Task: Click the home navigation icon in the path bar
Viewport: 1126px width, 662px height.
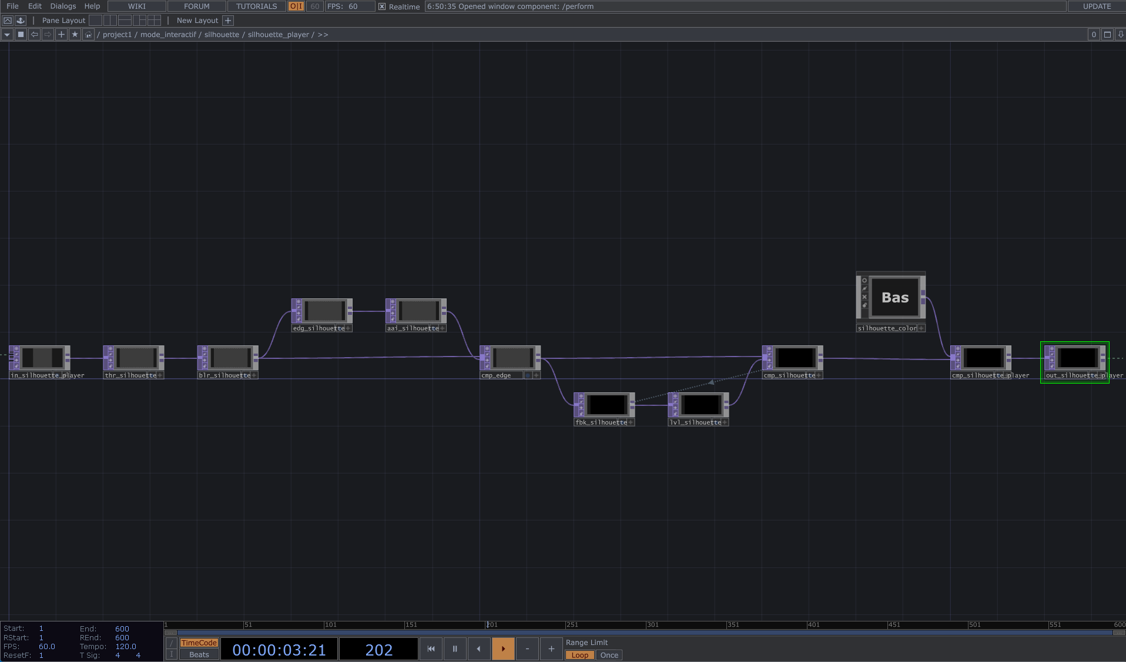Action: pos(88,34)
